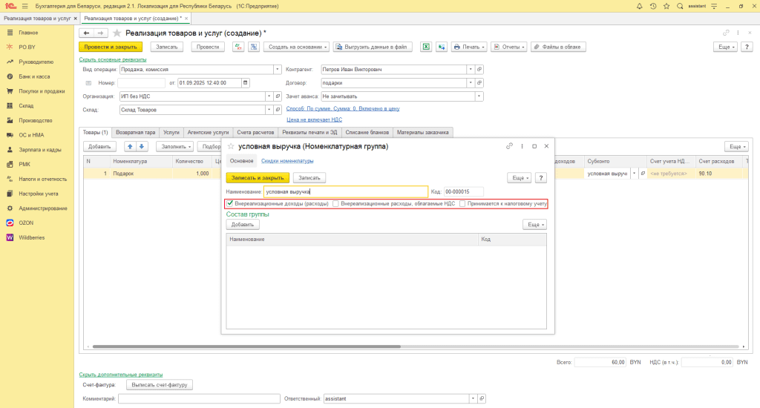Move row down with blue down arrow
Viewport: 760px width, 408px height.
coord(142,146)
